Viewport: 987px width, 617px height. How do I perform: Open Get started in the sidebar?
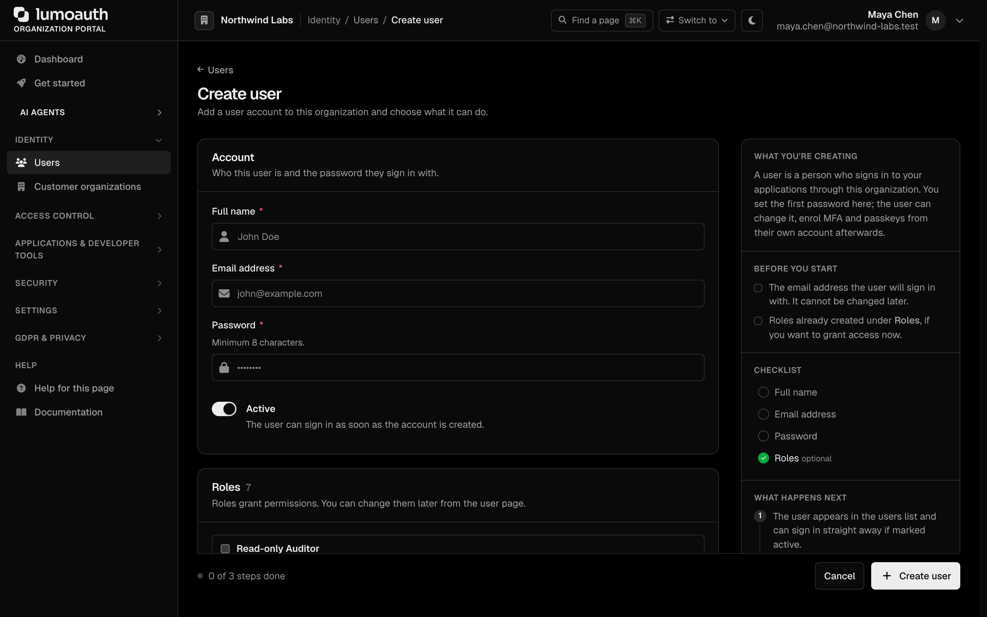pyautogui.click(x=89, y=83)
